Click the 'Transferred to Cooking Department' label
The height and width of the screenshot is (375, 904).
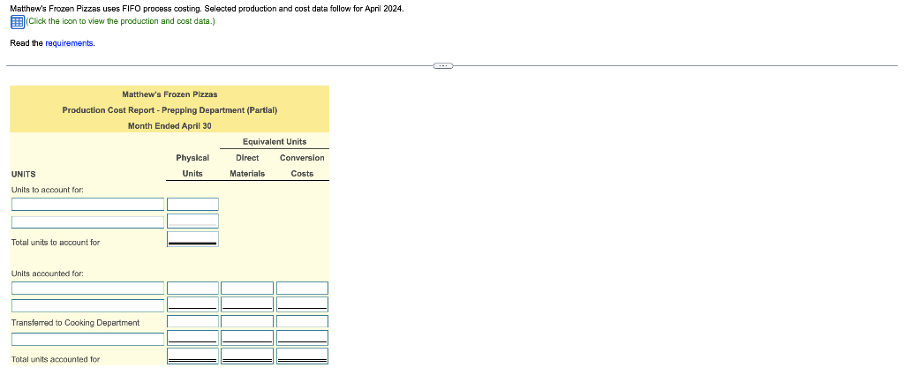[x=76, y=323]
